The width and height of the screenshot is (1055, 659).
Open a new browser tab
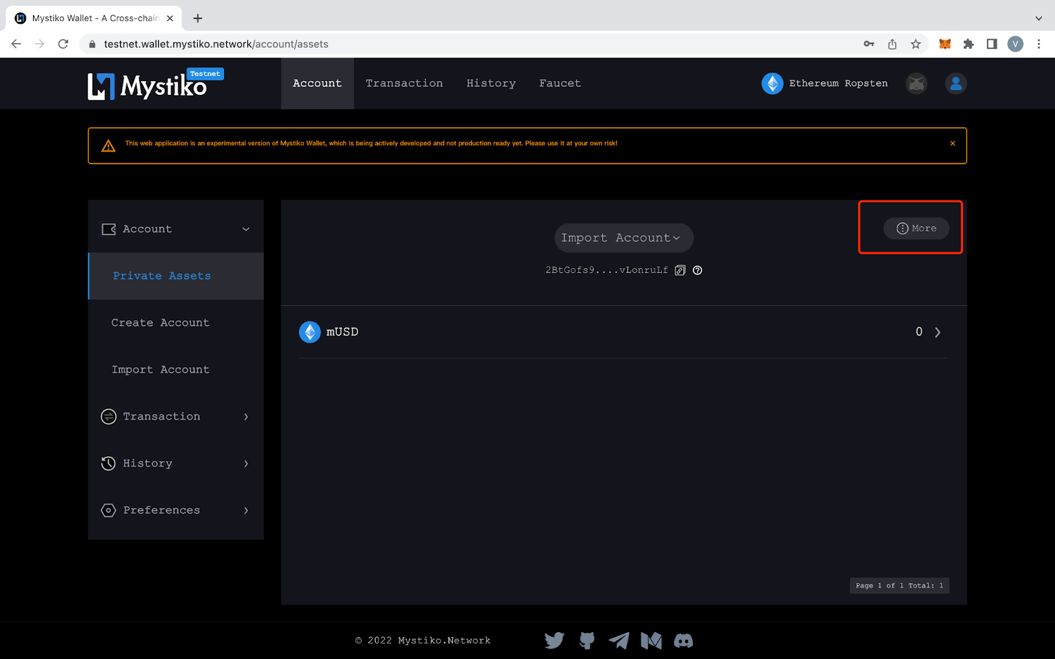tap(198, 18)
